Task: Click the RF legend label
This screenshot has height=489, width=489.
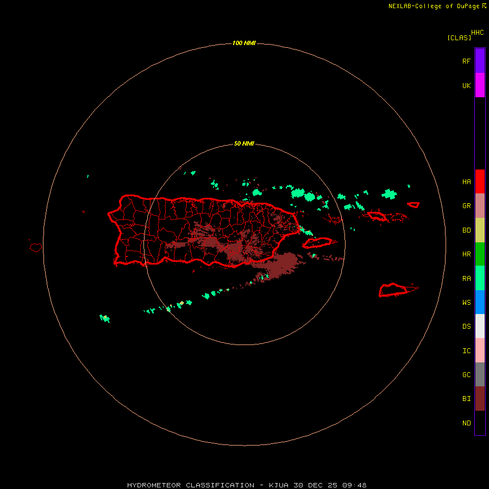Action: 466,61
